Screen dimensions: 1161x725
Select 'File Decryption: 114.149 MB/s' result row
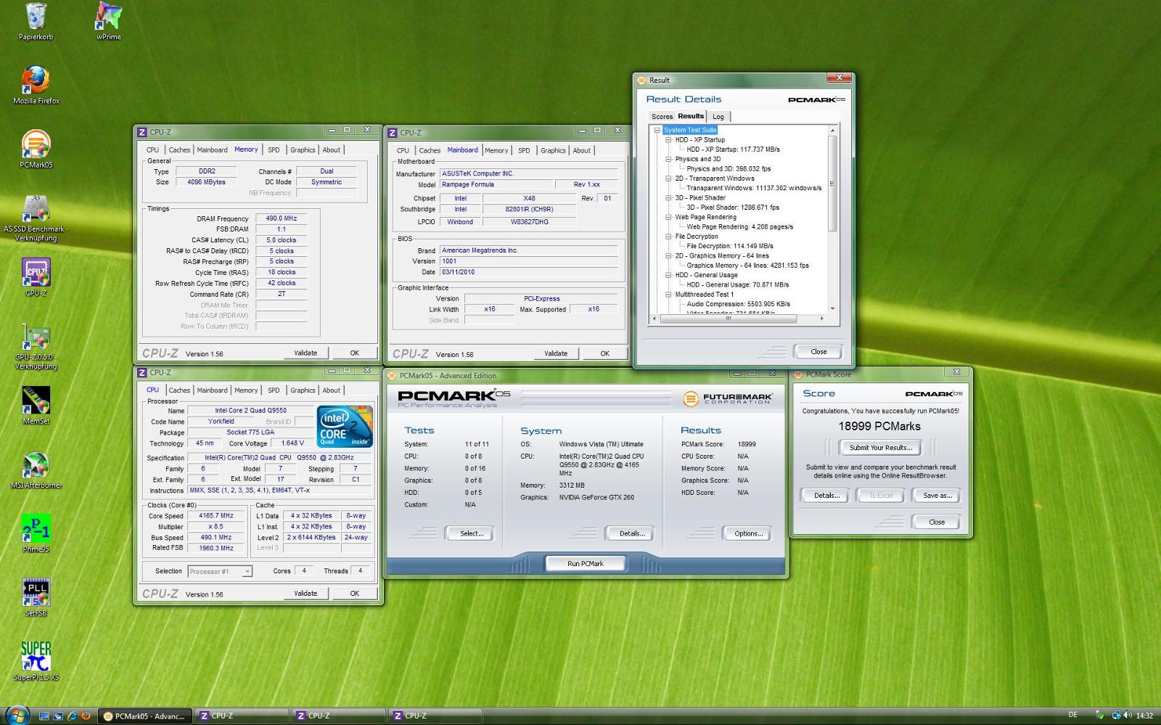[x=730, y=246]
